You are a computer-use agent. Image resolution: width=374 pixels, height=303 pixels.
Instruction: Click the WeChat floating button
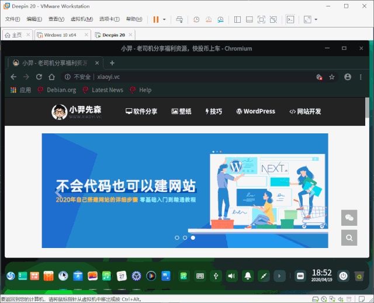click(349, 218)
